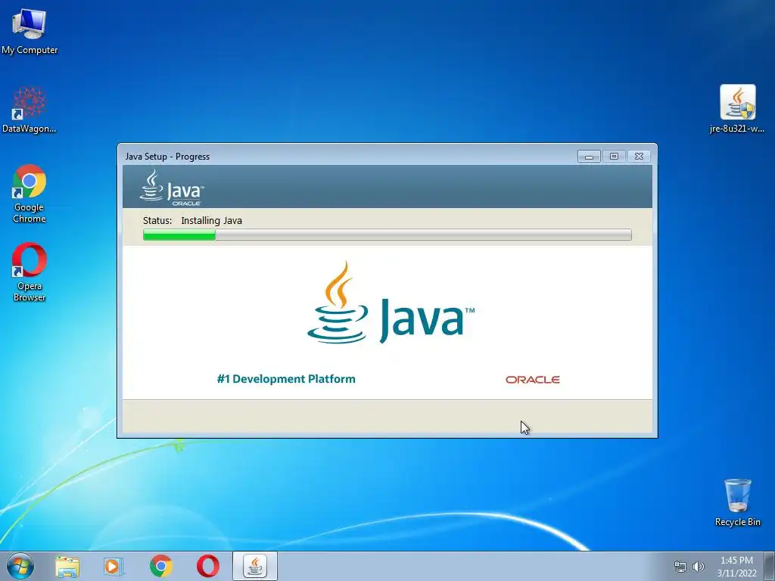Open the volume speaker tray icon
This screenshot has height=581, width=775.
click(x=698, y=567)
